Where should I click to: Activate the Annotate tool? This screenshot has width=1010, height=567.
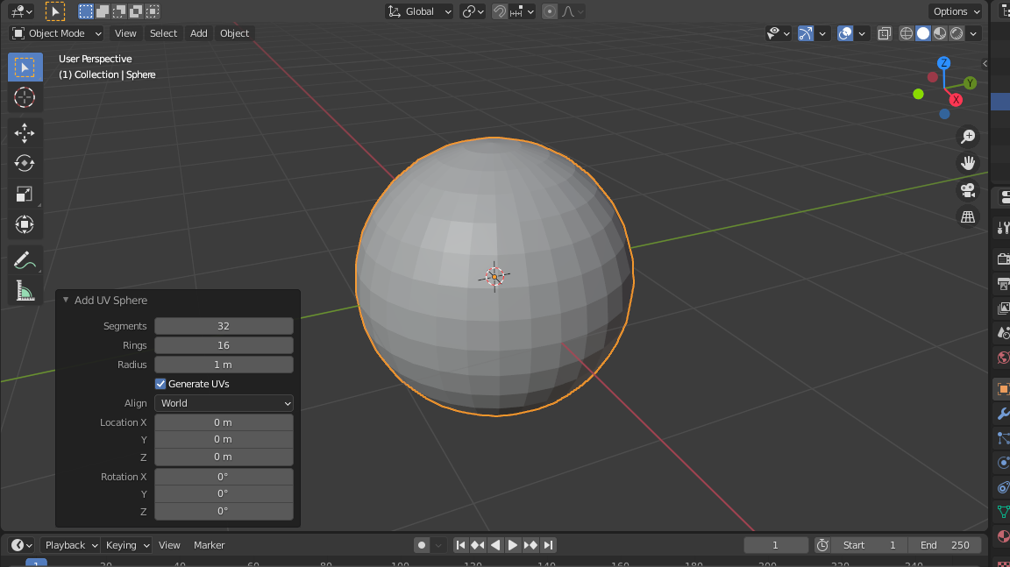25,260
